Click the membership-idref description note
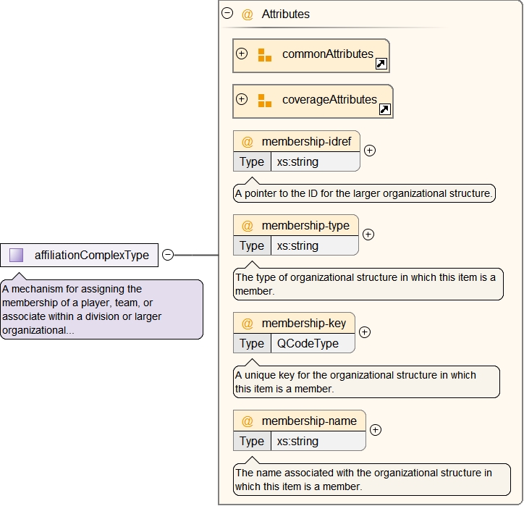The image size is (524, 506). coord(364,193)
